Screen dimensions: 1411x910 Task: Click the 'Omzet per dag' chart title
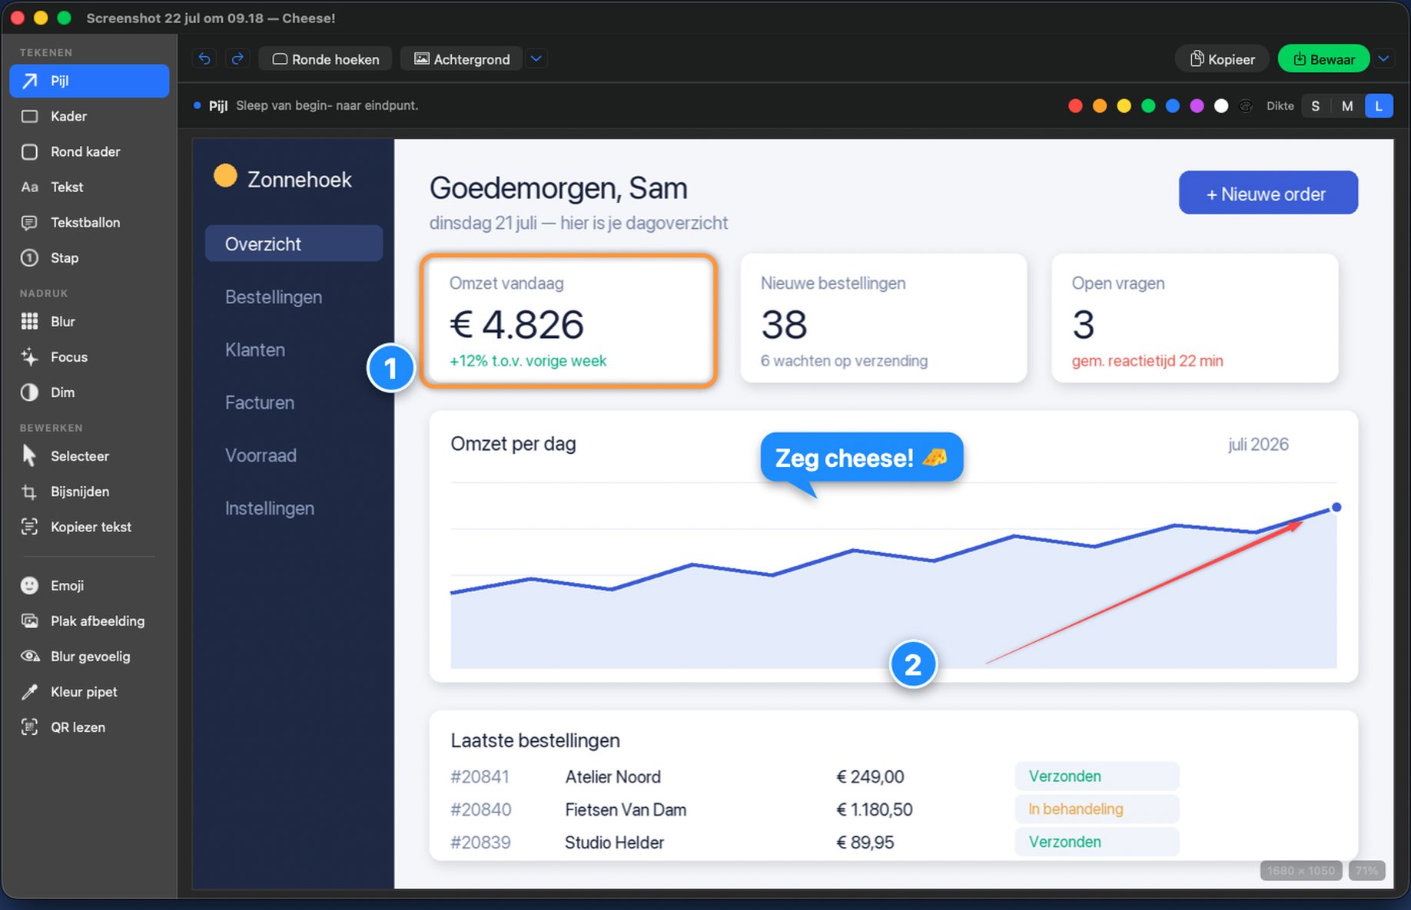[513, 444]
